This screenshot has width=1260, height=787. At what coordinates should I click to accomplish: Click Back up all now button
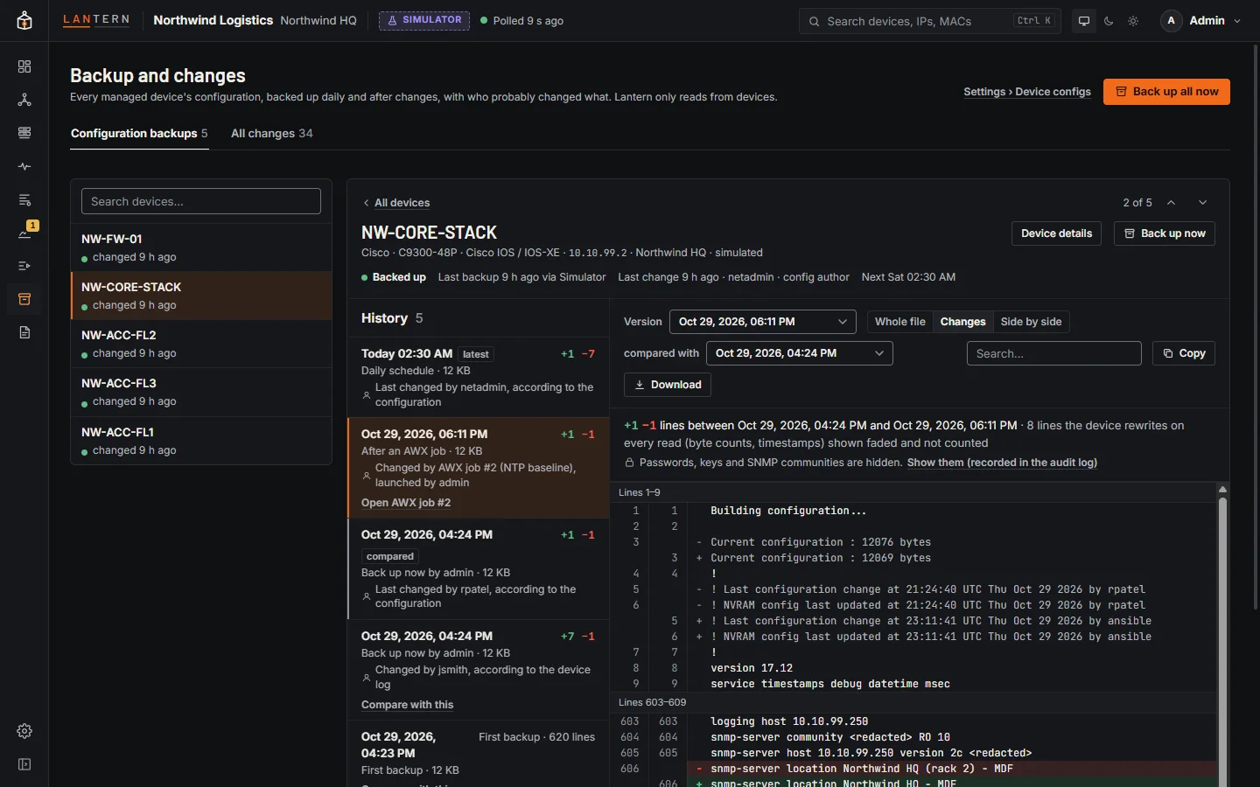[1166, 92]
